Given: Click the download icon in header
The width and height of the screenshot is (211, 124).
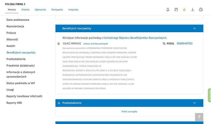Looking at the screenshot, I should (x=193, y=10).
